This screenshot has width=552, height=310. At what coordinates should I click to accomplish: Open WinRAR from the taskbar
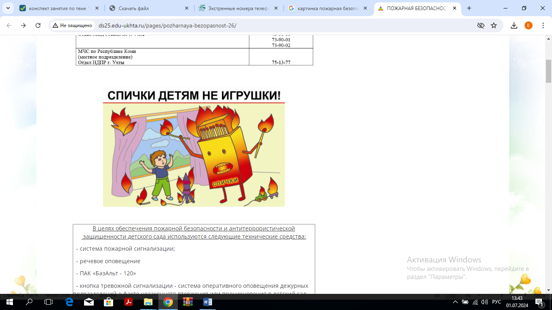[188, 302]
